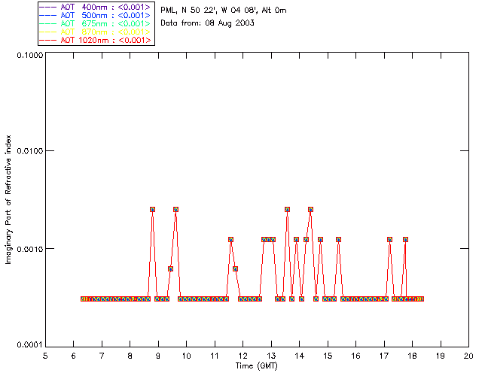Click x-axis tick label 6

coord(74,356)
